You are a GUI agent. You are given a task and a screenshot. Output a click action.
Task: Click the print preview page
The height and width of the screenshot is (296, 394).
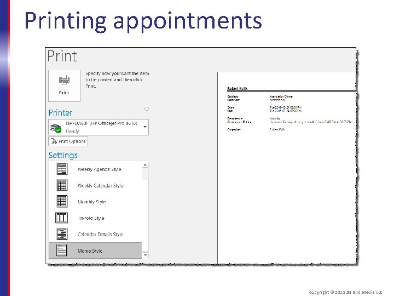tap(287, 168)
